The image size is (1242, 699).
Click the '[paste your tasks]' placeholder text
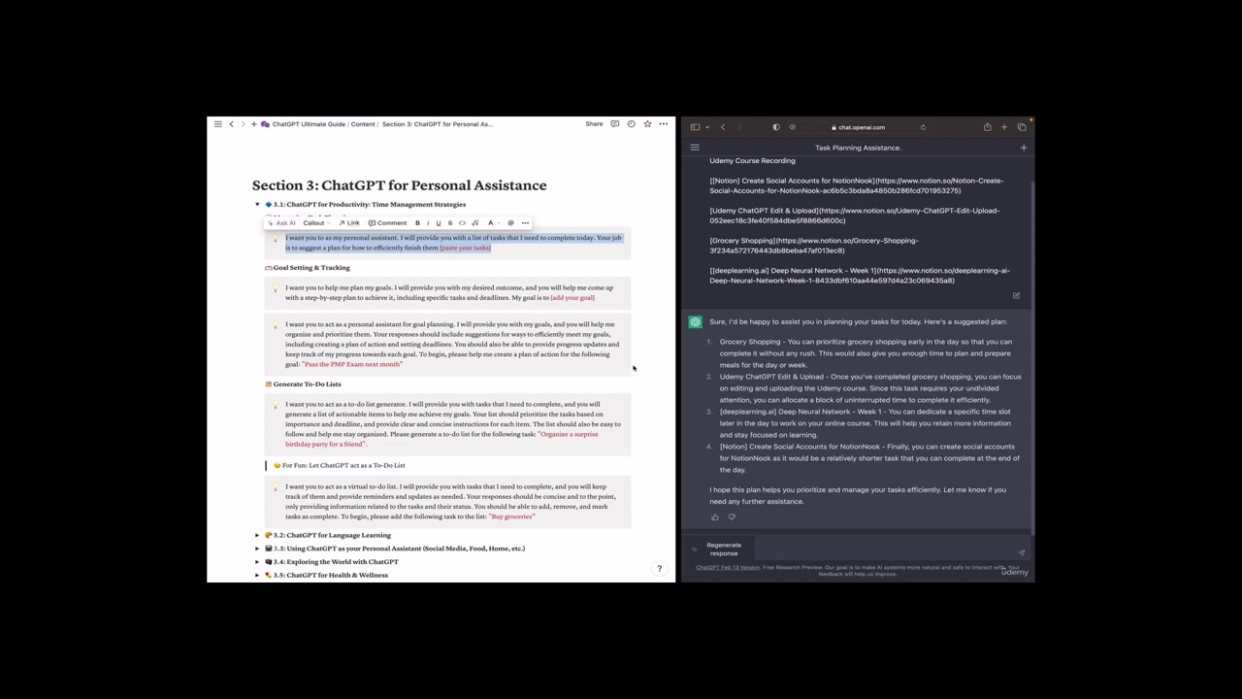point(465,249)
